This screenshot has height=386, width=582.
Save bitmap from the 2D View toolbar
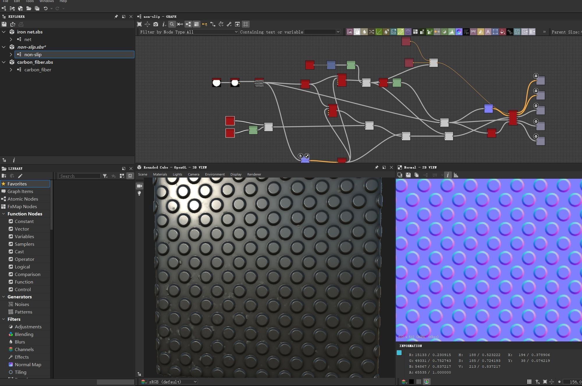pyautogui.click(x=408, y=175)
